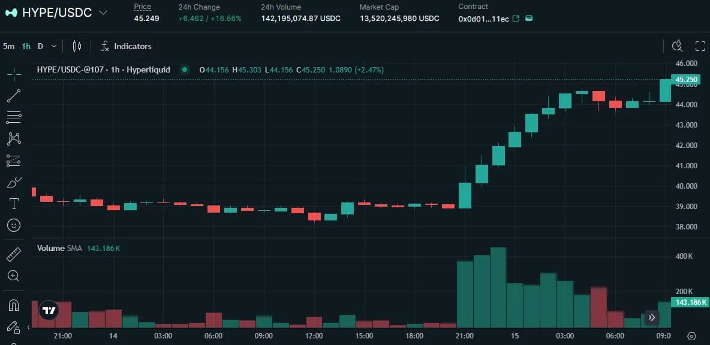This screenshot has height=345, width=710.
Task: Click the legend's +2.47% change value
Action: point(369,69)
